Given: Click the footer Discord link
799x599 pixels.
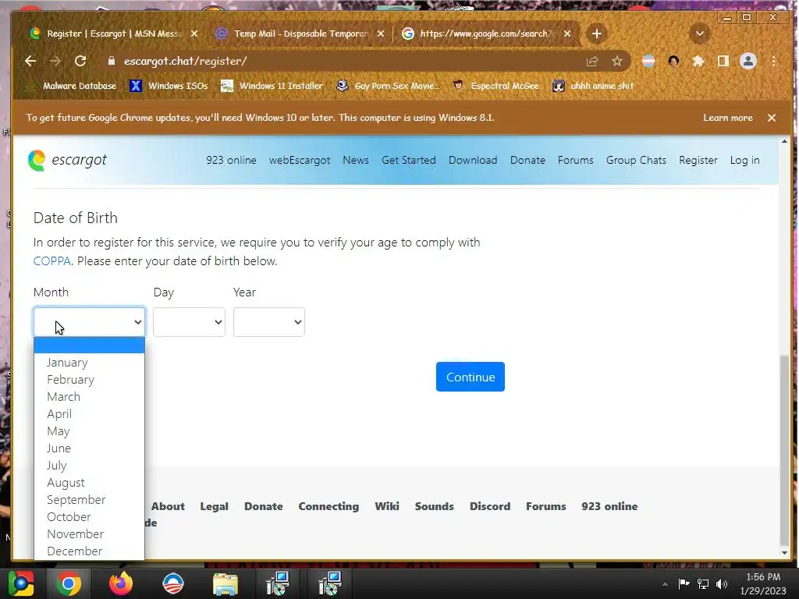Looking at the screenshot, I should [x=490, y=506].
